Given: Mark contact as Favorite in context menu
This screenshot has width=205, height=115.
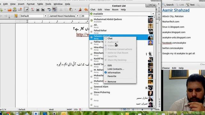Looking at the screenshot, I should (x=120, y=76).
